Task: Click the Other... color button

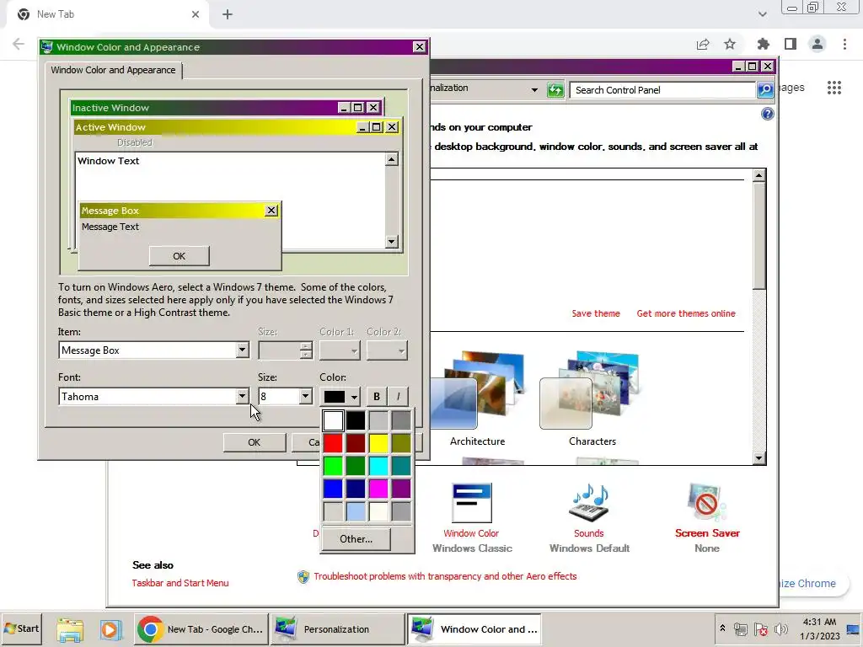Action: (356, 539)
